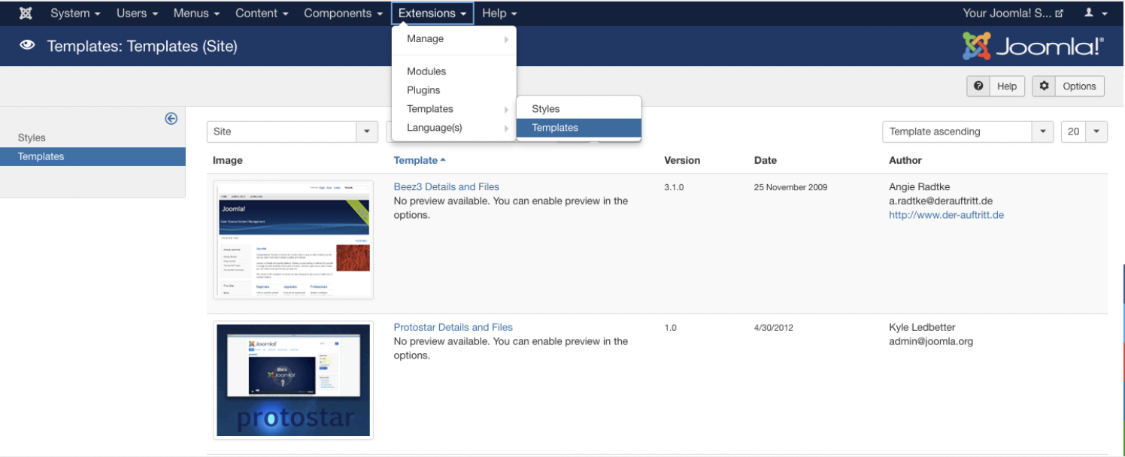Select Styles in the left sidebar

pos(32,138)
